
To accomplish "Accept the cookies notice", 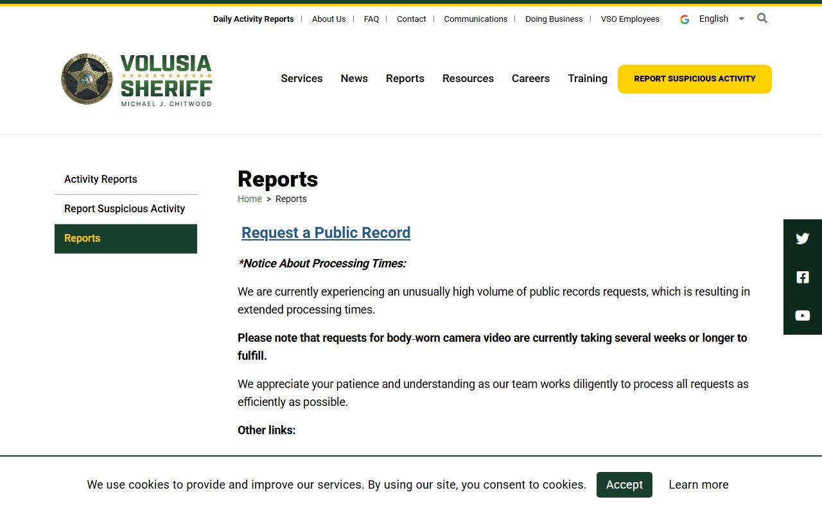I will click(624, 485).
